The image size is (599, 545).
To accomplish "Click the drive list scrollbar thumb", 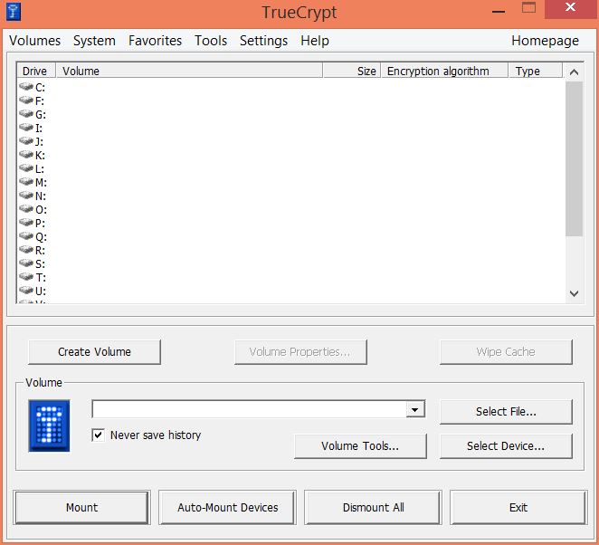I will 574,158.
